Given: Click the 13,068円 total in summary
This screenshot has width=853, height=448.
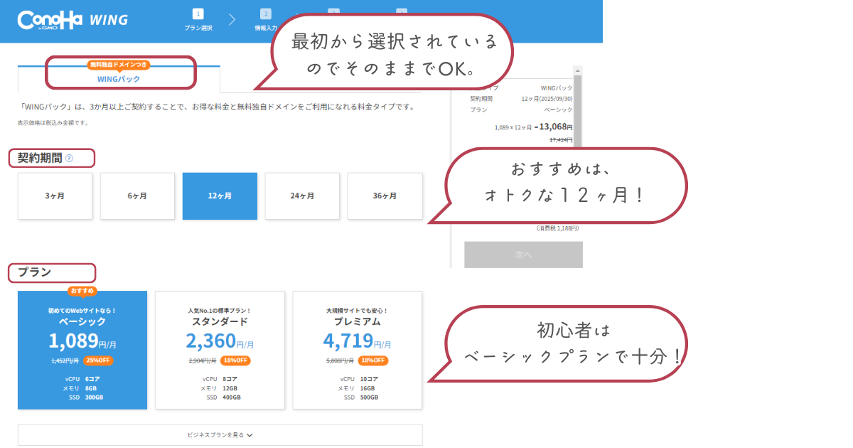Looking at the screenshot, I should pyautogui.click(x=554, y=127).
